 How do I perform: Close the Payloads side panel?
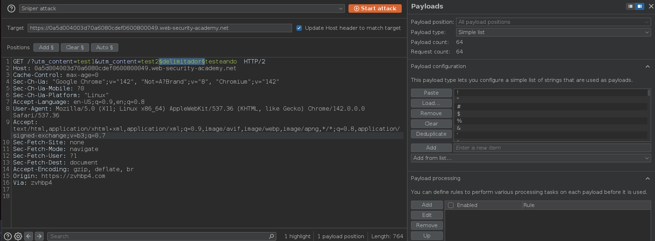tap(651, 6)
